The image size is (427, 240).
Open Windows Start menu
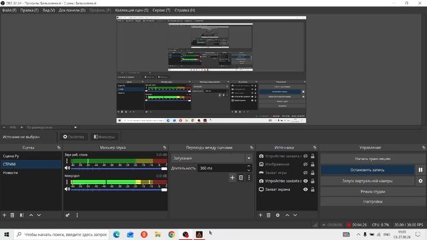point(7,235)
